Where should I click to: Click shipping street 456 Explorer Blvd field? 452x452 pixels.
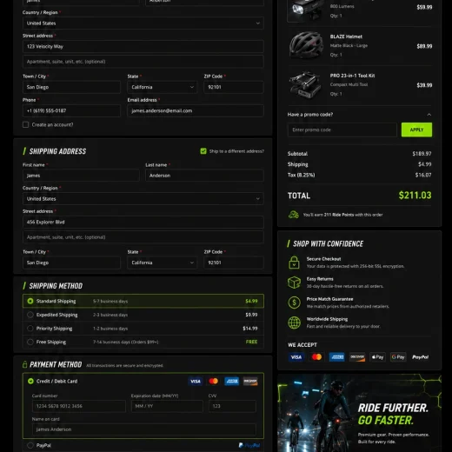143,223
